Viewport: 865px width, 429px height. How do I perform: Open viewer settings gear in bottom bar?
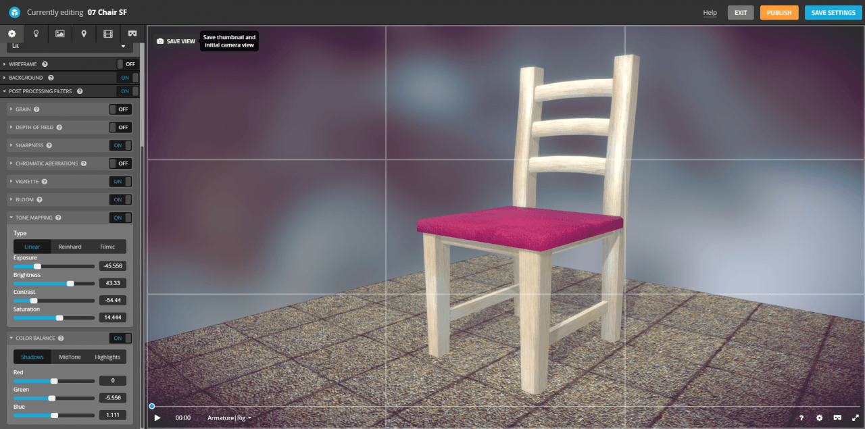tap(819, 418)
